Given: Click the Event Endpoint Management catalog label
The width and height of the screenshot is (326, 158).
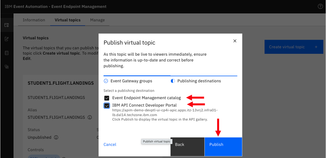Looking at the screenshot, I should point(147,98).
